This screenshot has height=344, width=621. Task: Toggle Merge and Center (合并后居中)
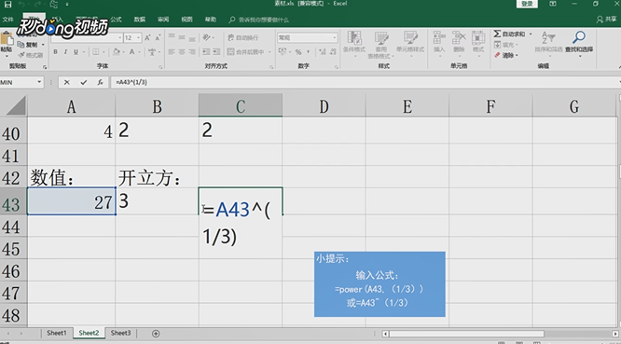coord(245,52)
